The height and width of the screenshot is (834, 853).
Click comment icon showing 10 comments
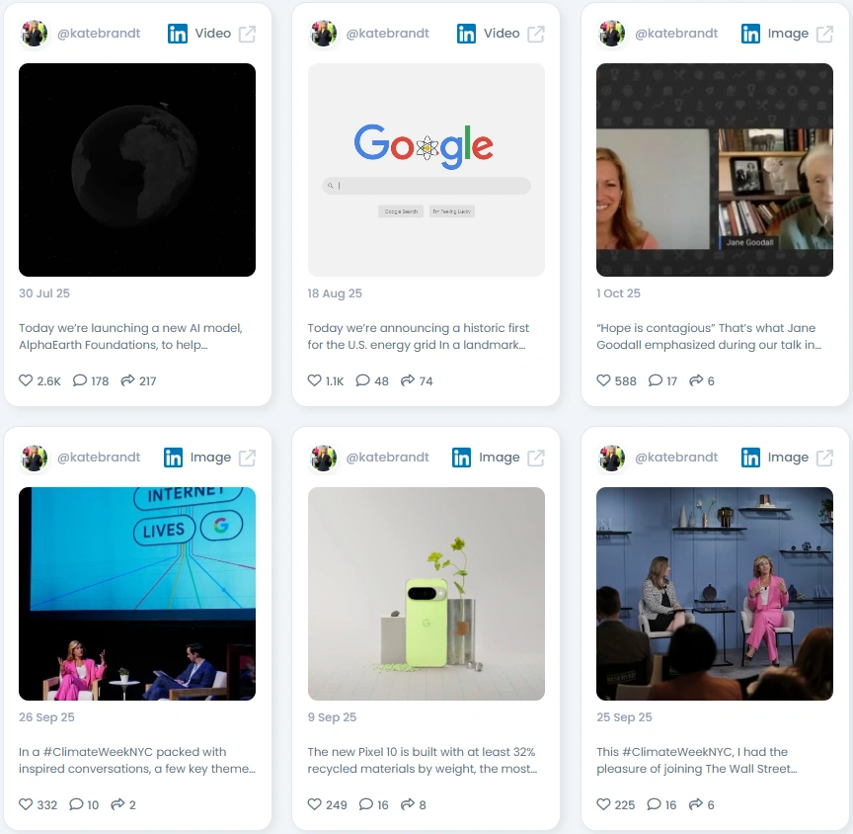click(x=76, y=804)
